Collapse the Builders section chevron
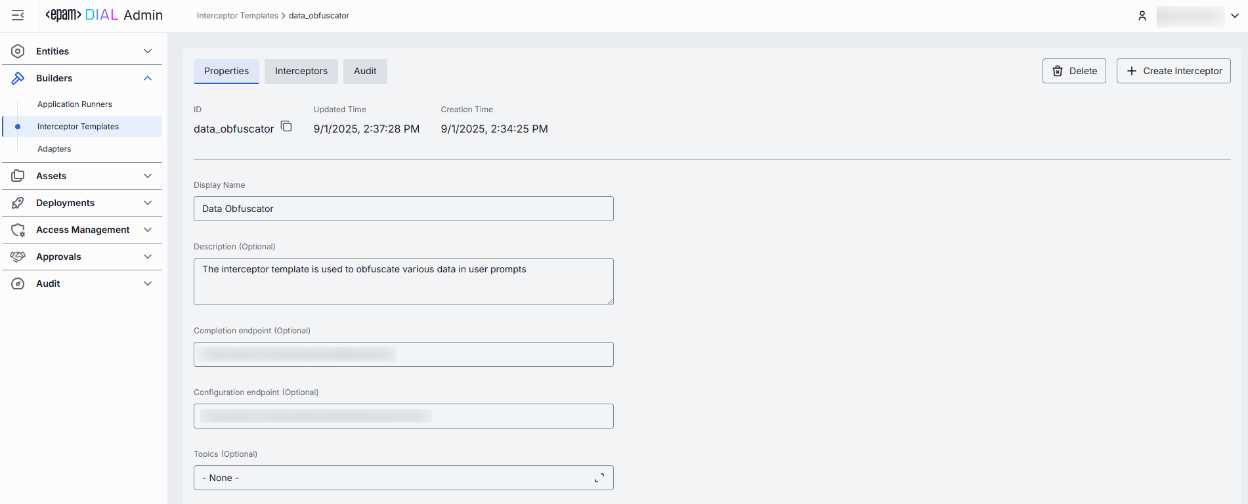The height and width of the screenshot is (504, 1248). click(148, 78)
